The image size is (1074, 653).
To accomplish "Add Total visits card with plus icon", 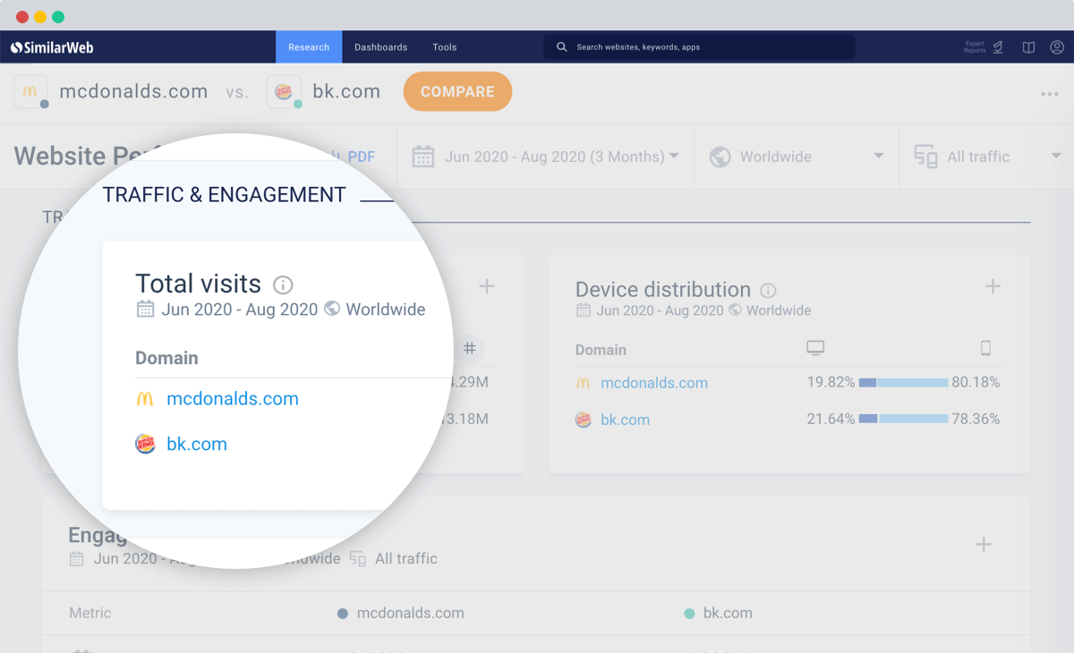I will pyautogui.click(x=487, y=286).
